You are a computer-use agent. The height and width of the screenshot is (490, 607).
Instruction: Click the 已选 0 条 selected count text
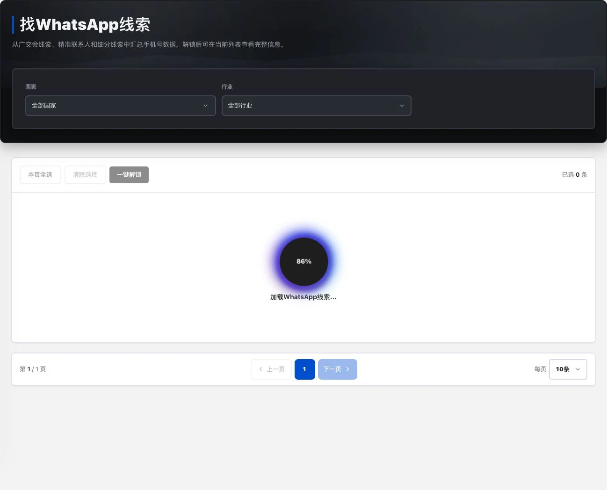coord(574,175)
